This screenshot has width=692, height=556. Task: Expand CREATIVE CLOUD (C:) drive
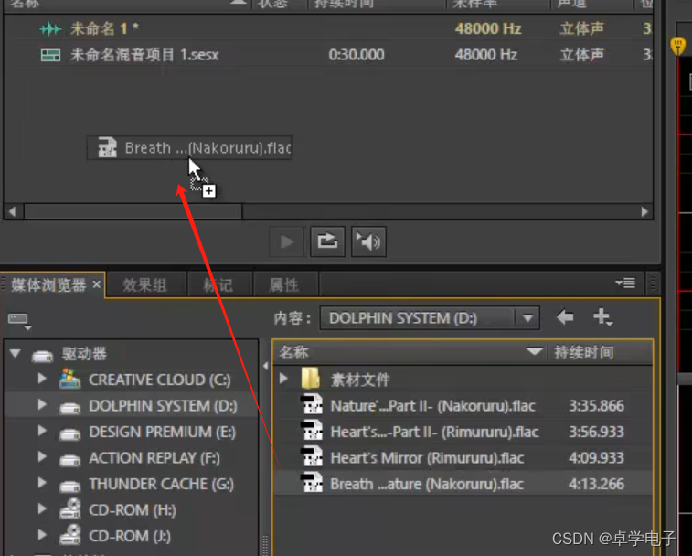click(x=42, y=379)
